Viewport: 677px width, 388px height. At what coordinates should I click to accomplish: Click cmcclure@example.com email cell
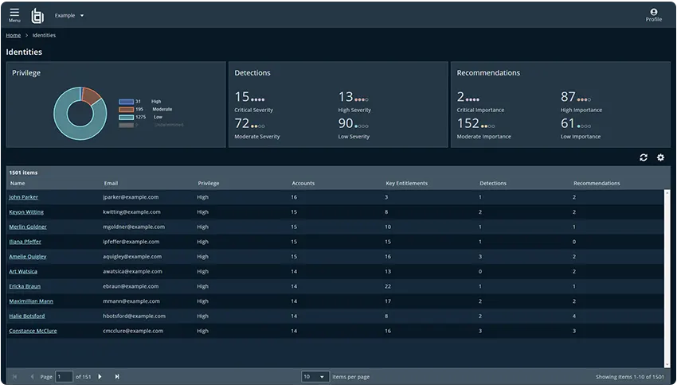(133, 331)
